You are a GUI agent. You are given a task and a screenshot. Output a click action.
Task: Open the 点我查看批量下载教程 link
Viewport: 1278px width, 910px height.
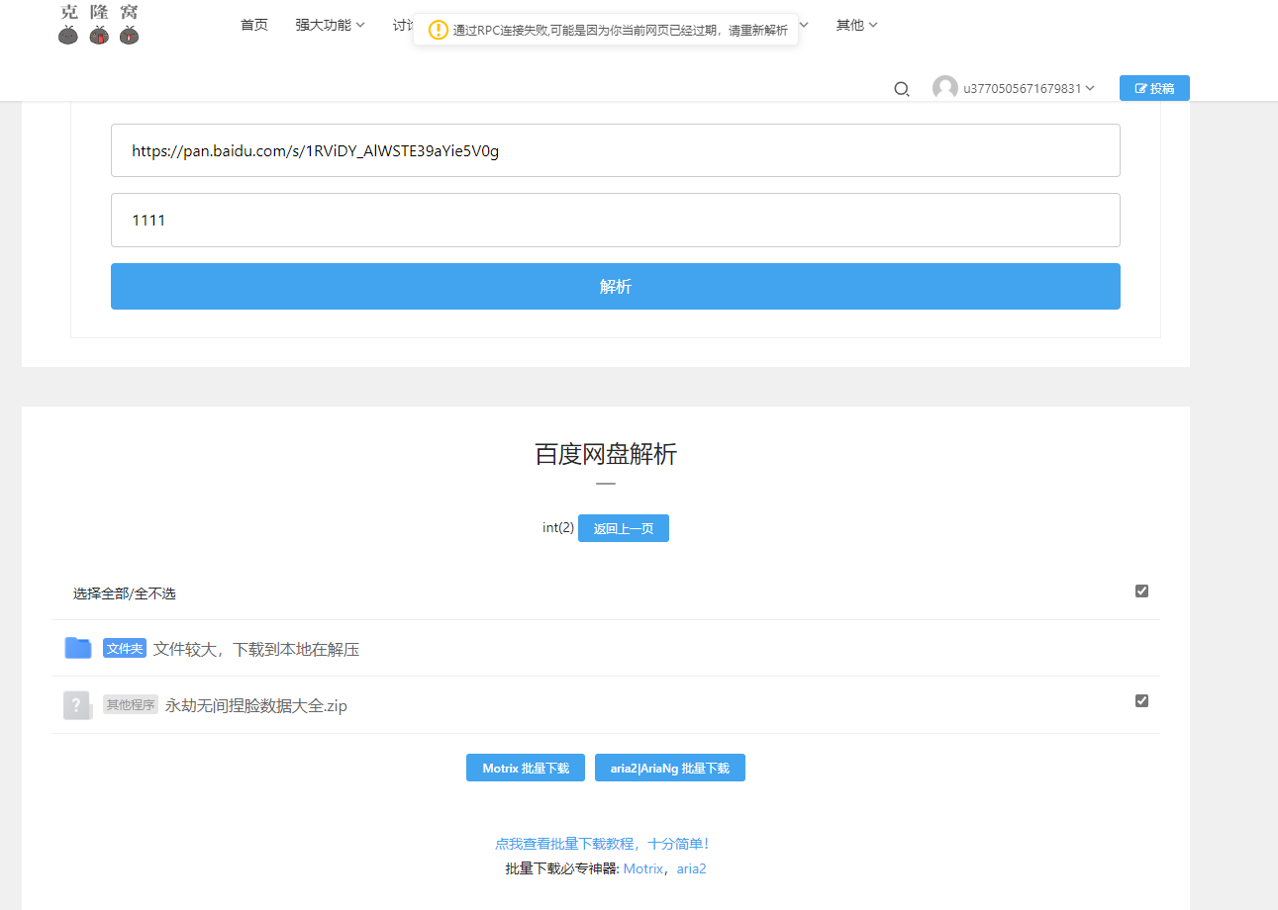pos(602,844)
